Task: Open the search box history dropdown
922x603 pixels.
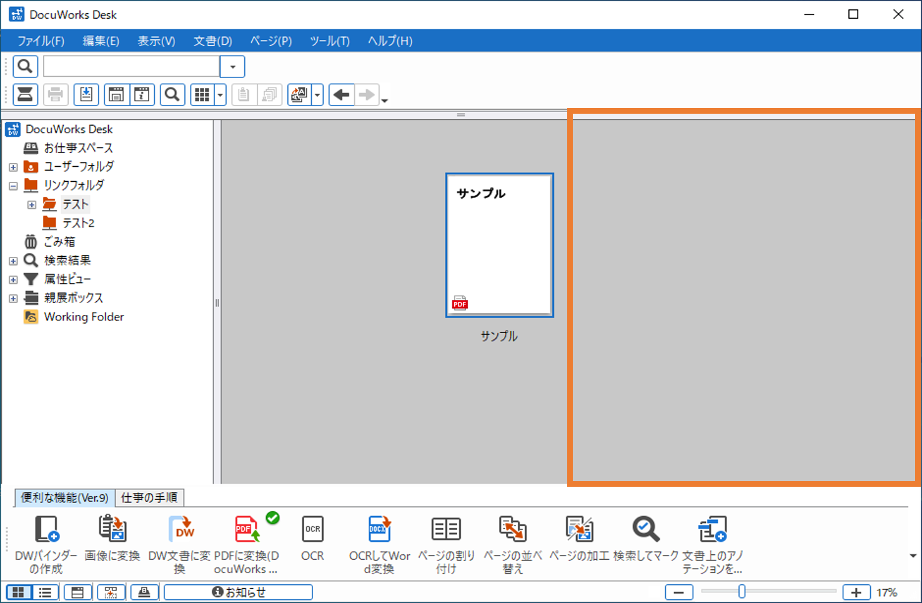Action: [232, 66]
